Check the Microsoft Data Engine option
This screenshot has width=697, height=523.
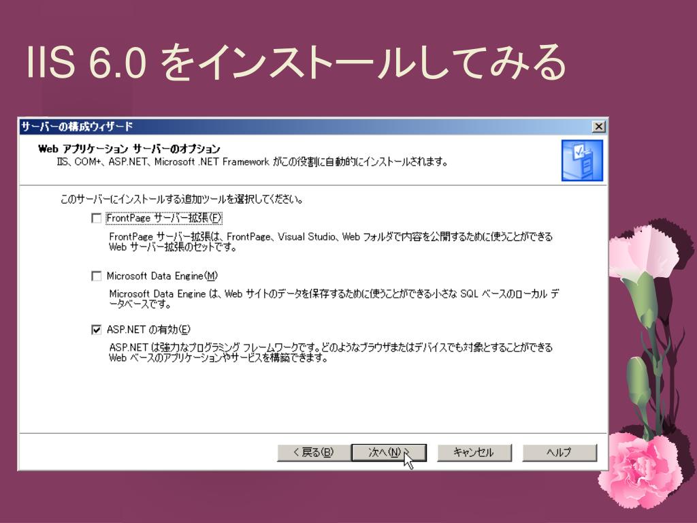(96, 276)
